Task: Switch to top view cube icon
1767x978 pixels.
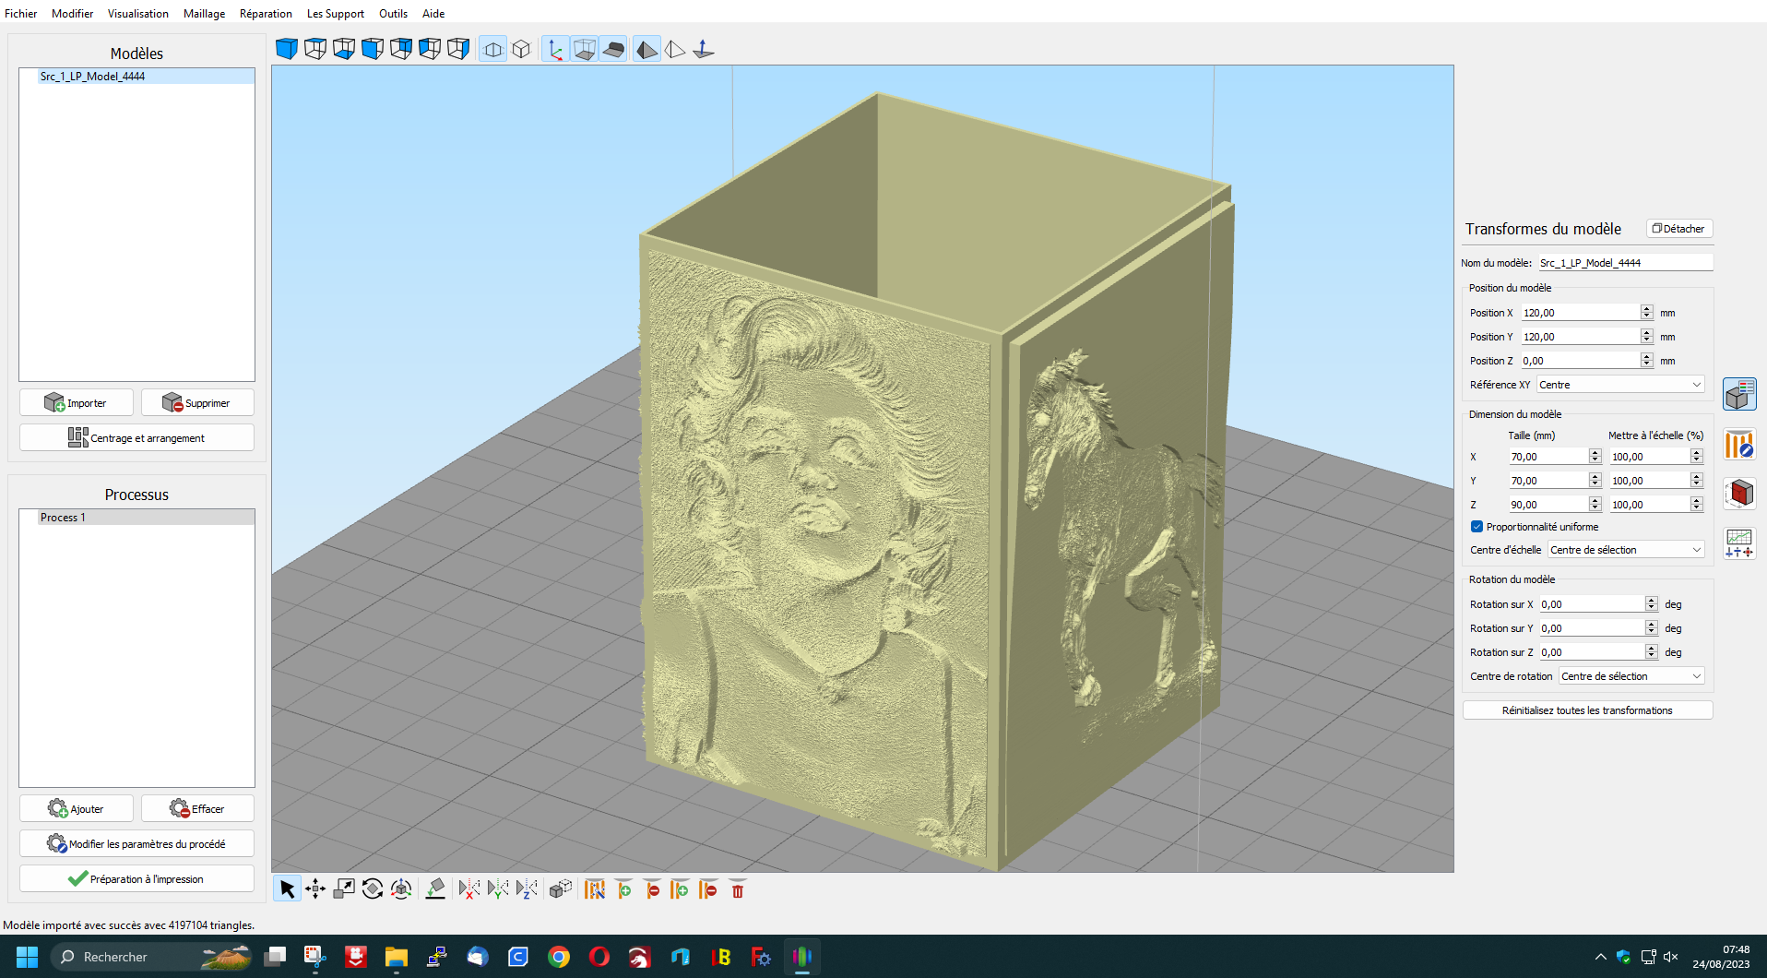Action: pos(315,49)
